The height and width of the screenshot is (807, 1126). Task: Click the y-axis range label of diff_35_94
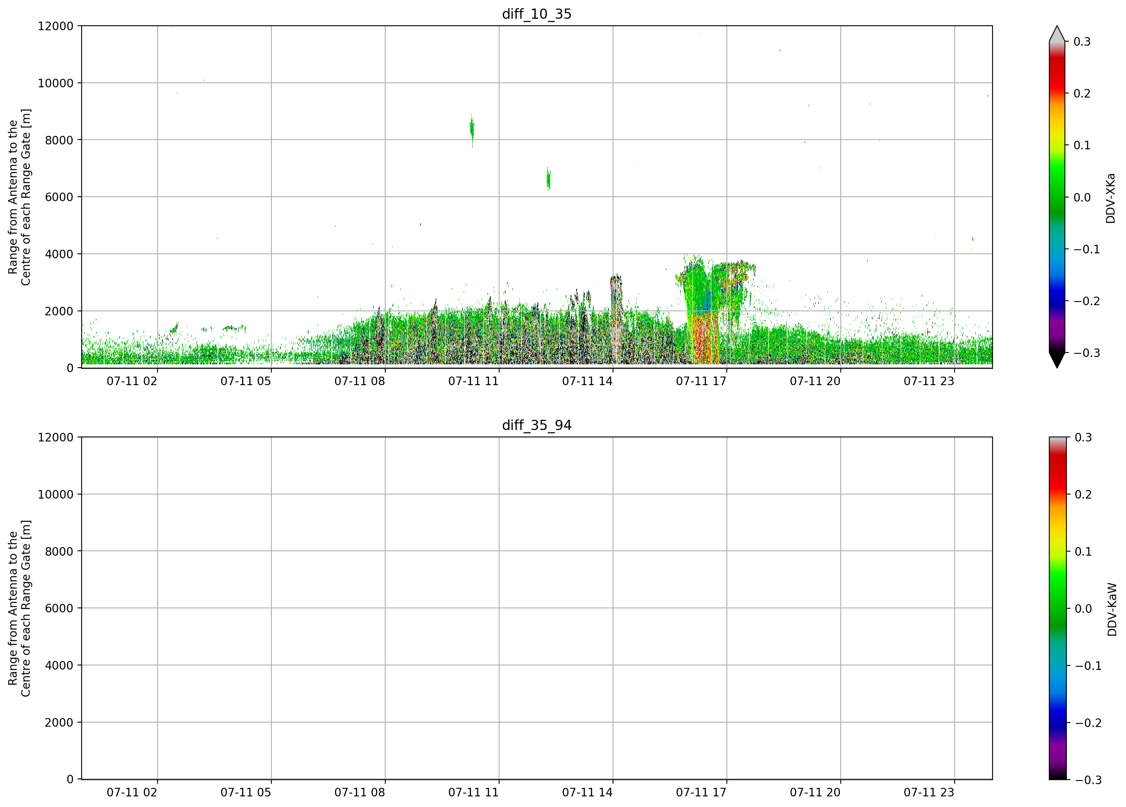click(x=19, y=608)
